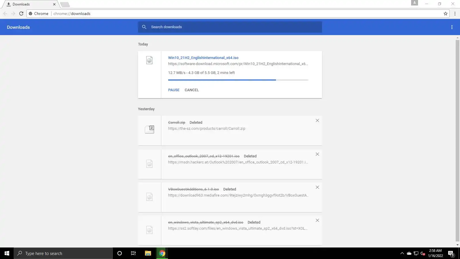Click the page vertical scrollbar
The width and height of the screenshot is (460, 259).
point(457,141)
